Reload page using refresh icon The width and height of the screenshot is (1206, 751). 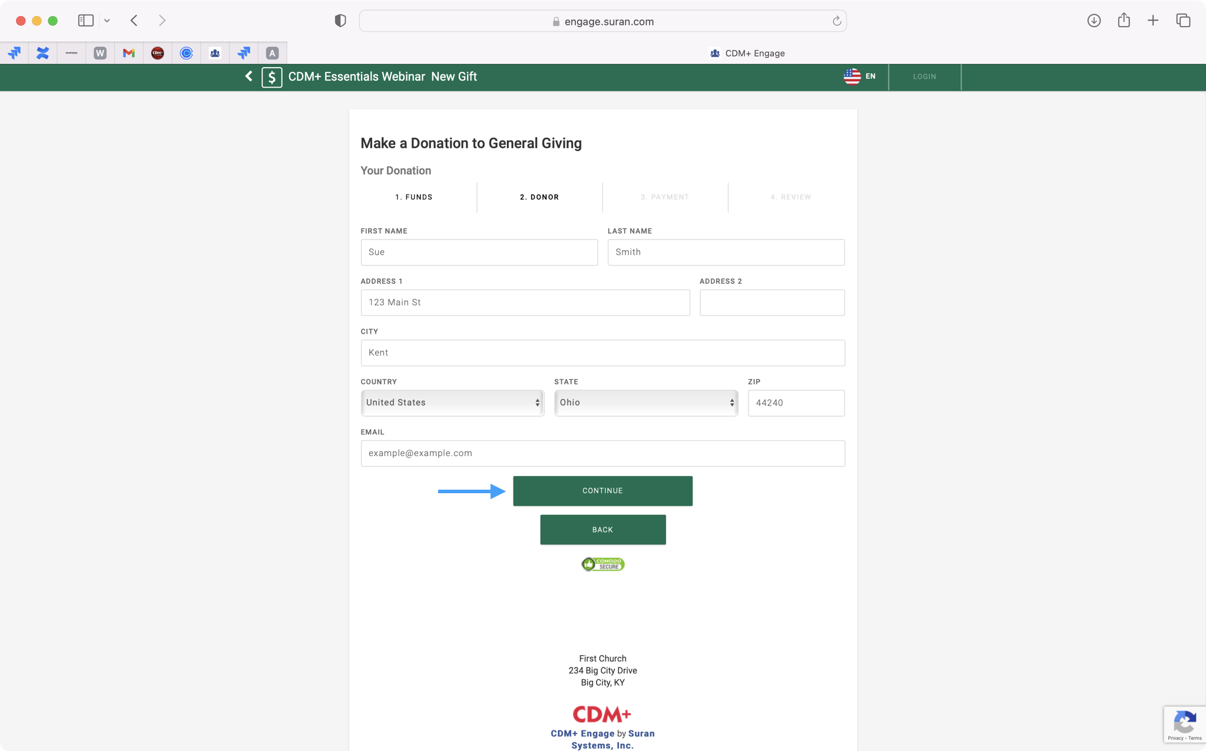[x=836, y=21]
